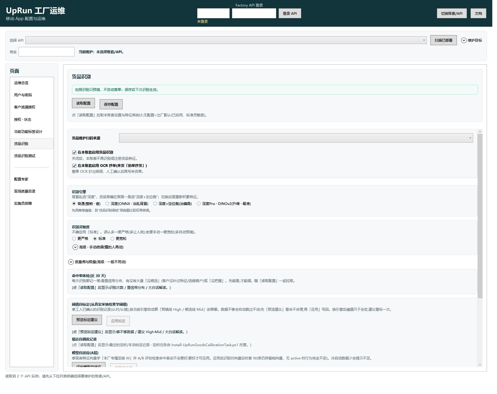Select 货品识别 in sidebar

tap(32, 144)
